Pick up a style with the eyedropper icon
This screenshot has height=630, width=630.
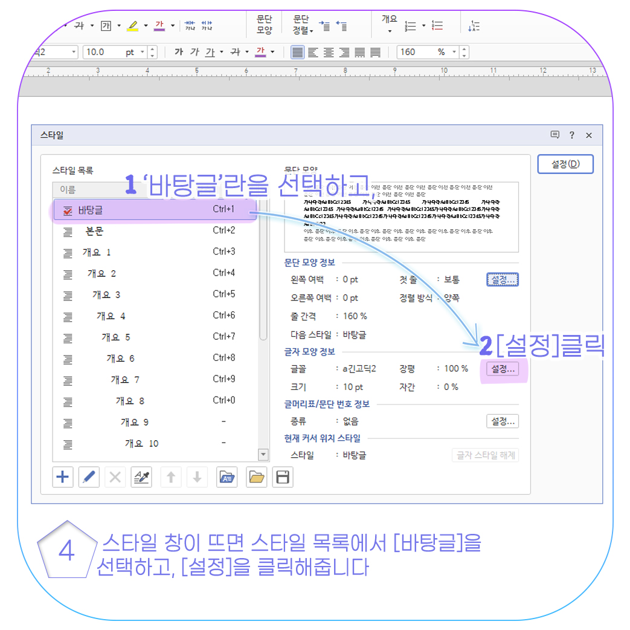pyautogui.click(x=140, y=477)
